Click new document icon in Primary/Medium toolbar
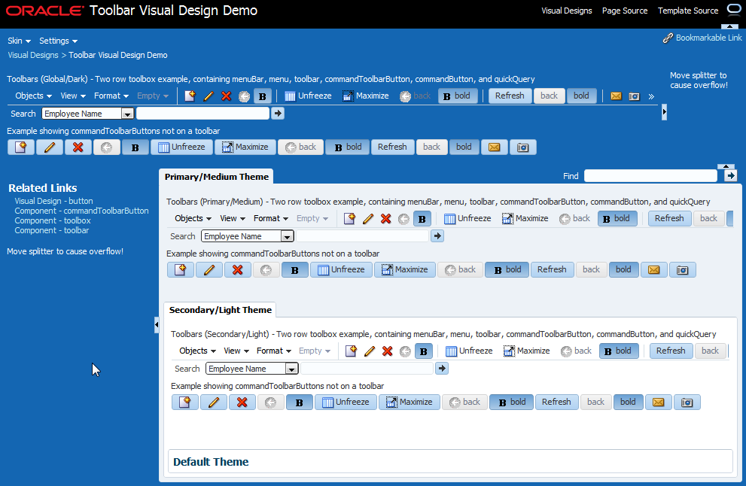 point(350,219)
